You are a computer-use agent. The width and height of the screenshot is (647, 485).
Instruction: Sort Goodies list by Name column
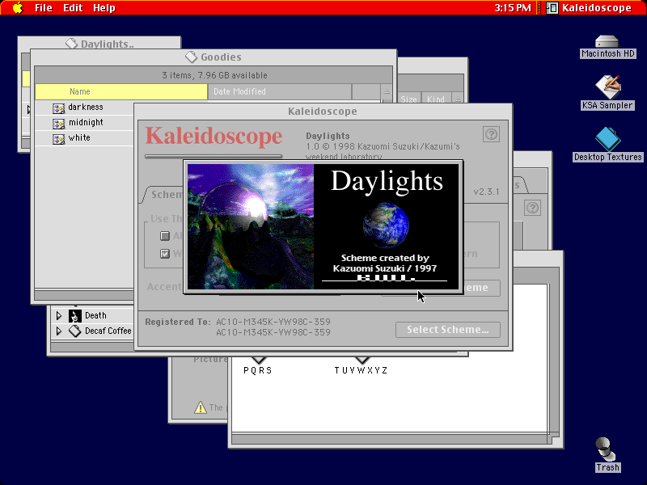pyautogui.click(x=121, y=91)
